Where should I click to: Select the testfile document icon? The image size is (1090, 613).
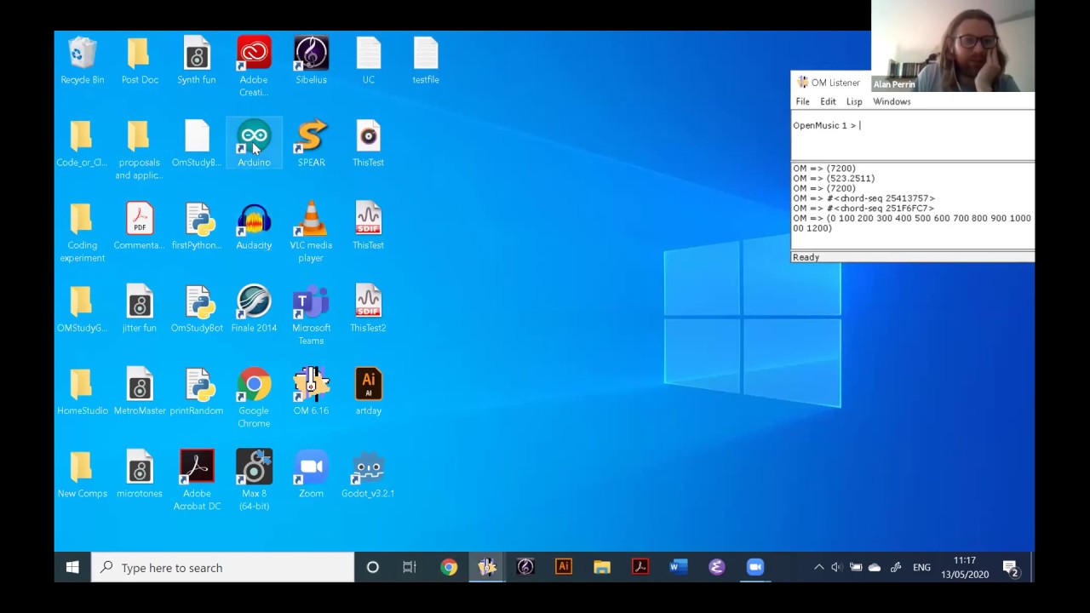426,60
